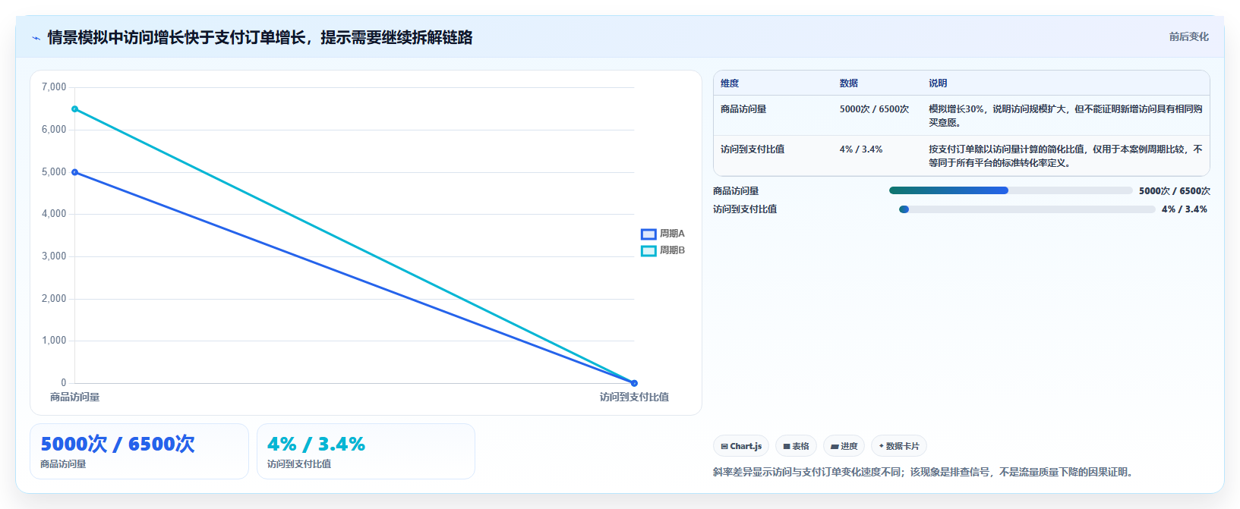
Task: Click the header title 情景模拟中访问增长
Action: tap(260, 37)
